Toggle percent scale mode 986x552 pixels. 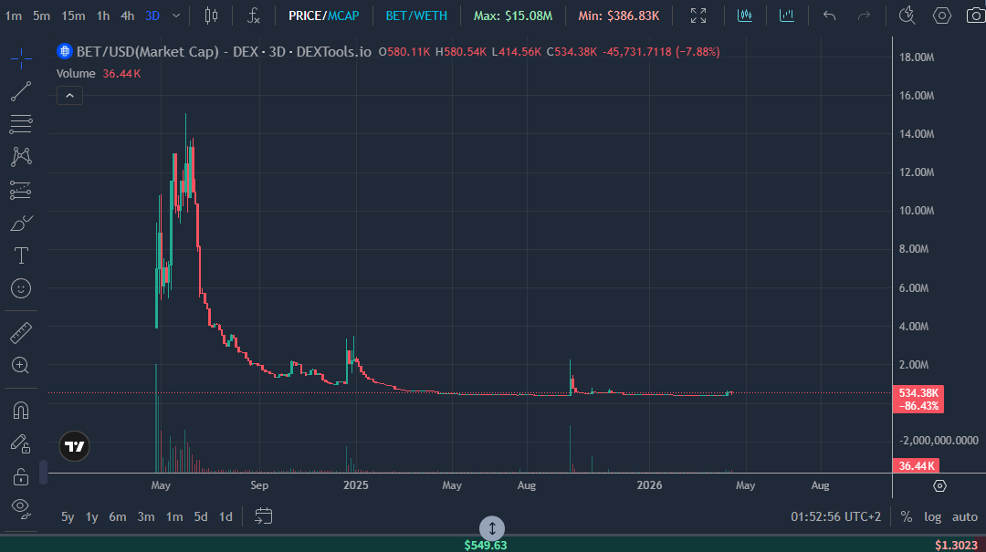click(907, 516)
